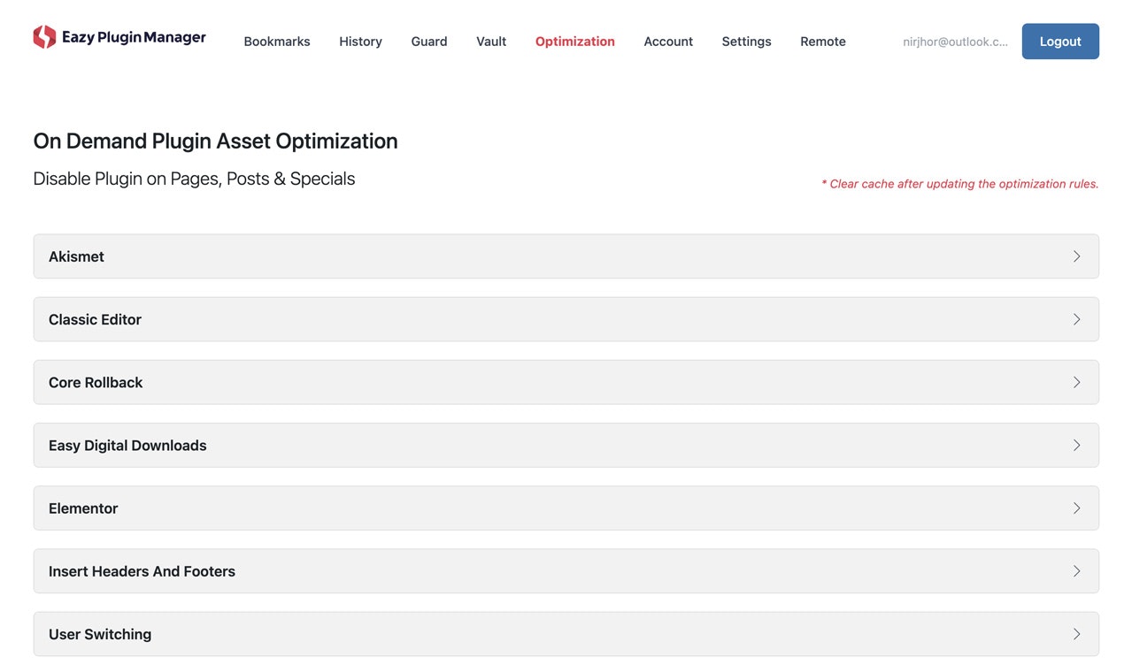Expand the Classic Editor row chevron
The height and width of the screenshot is (672, 1124).
tap(1077, 319)
